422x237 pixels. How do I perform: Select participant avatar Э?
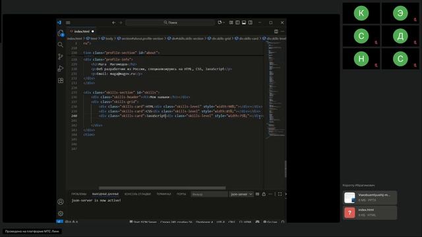click(x=400, y=13)
